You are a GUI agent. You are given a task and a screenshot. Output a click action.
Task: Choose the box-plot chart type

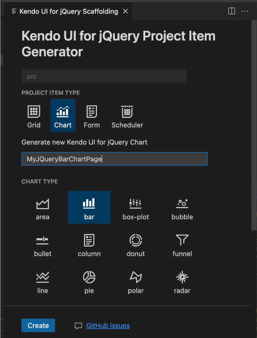[x=135, y=207]
